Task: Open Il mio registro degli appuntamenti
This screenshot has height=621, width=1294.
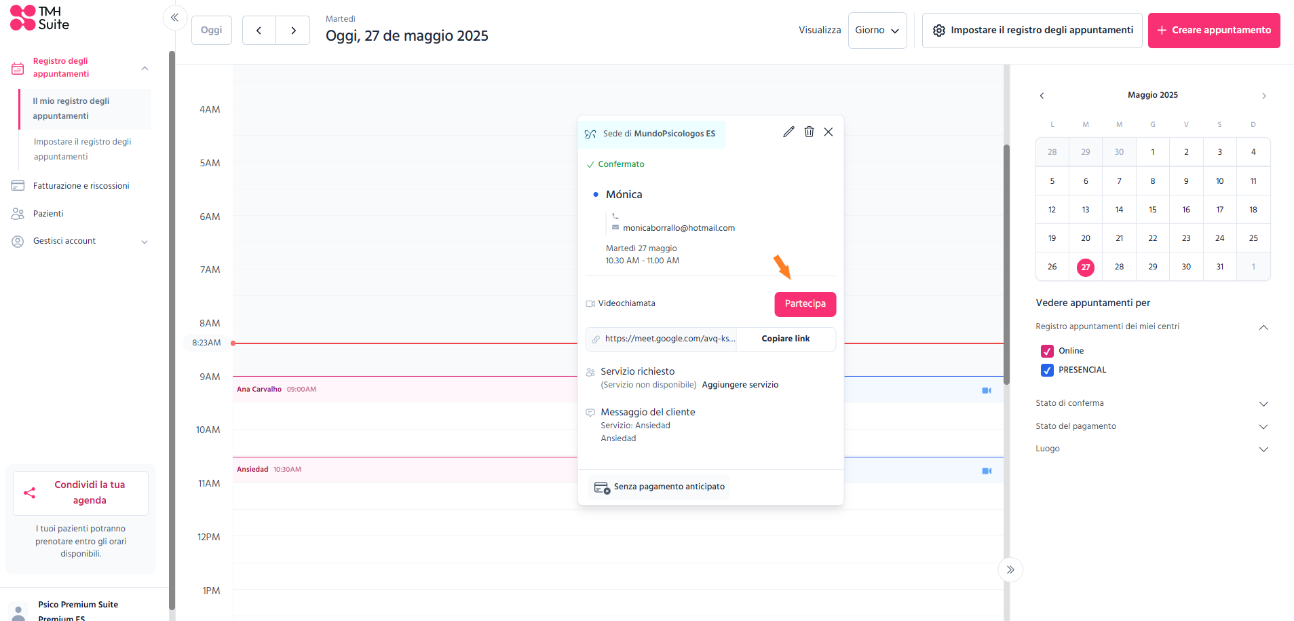Action: coord(85,109)
